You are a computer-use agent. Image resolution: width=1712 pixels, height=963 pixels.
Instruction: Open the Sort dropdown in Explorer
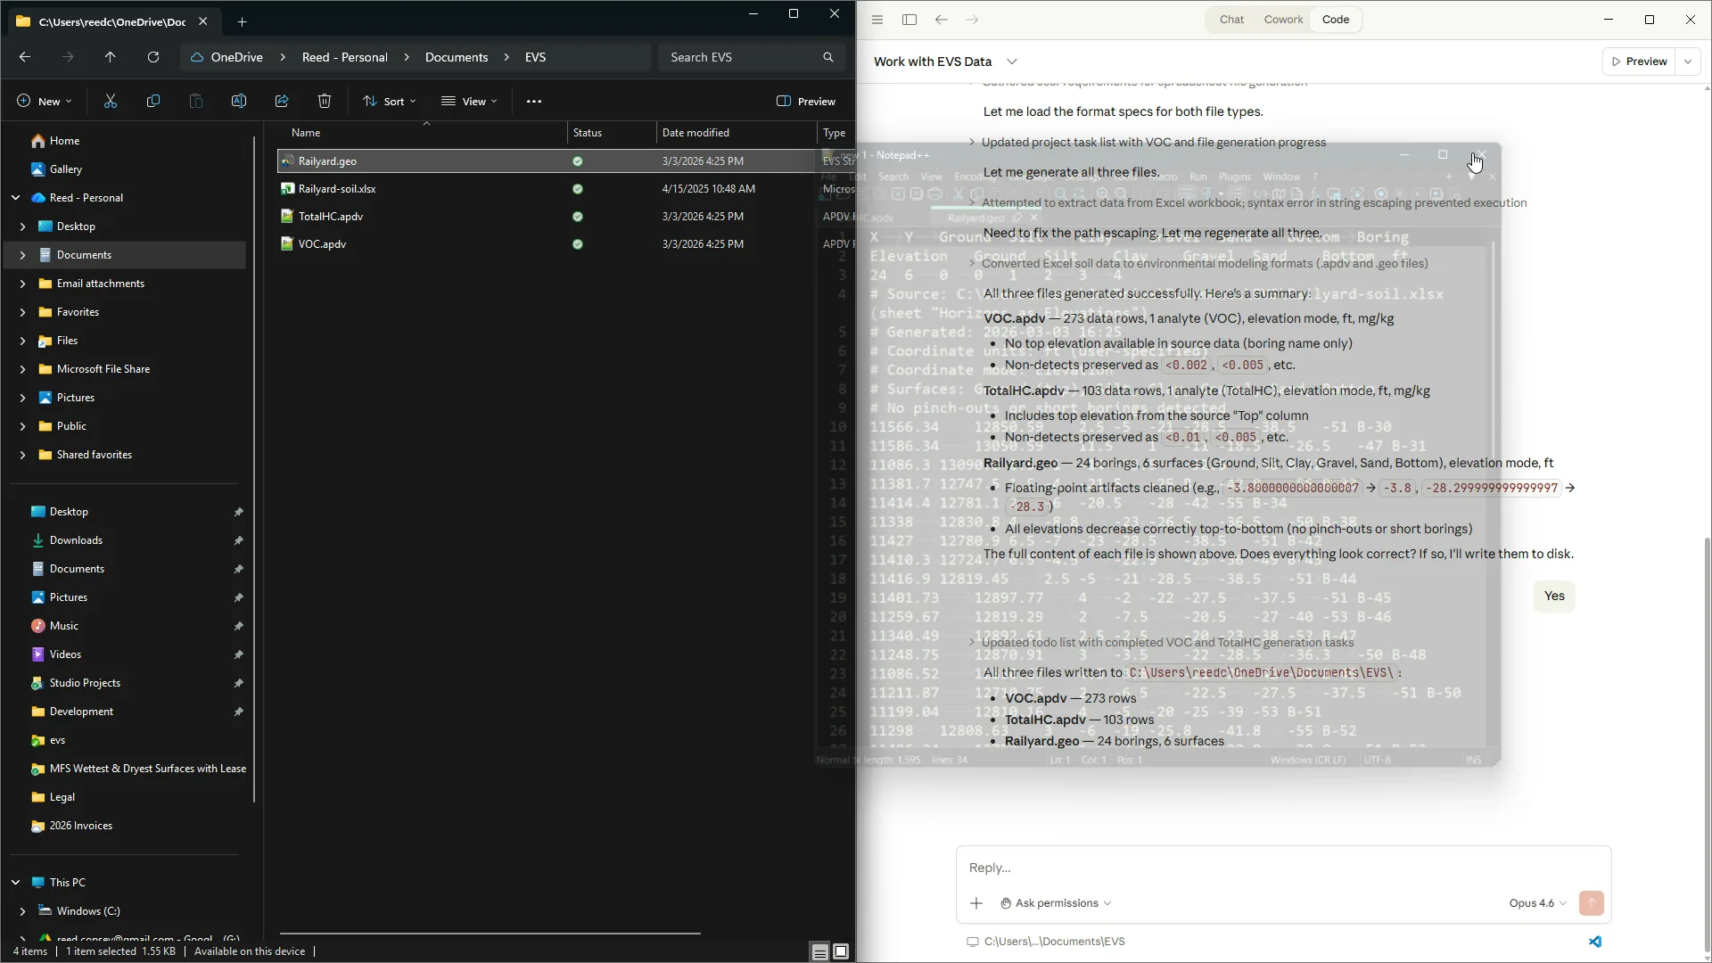(x=390, y=101)
